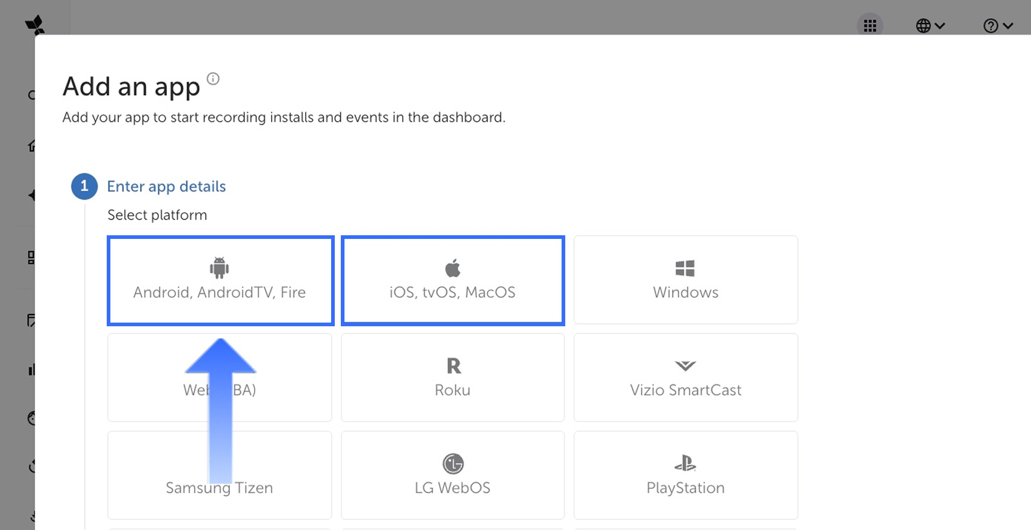Screen dimensions: 1031x530
Task: Click the AppsFlyer logo in the corner
Action: 35,24
